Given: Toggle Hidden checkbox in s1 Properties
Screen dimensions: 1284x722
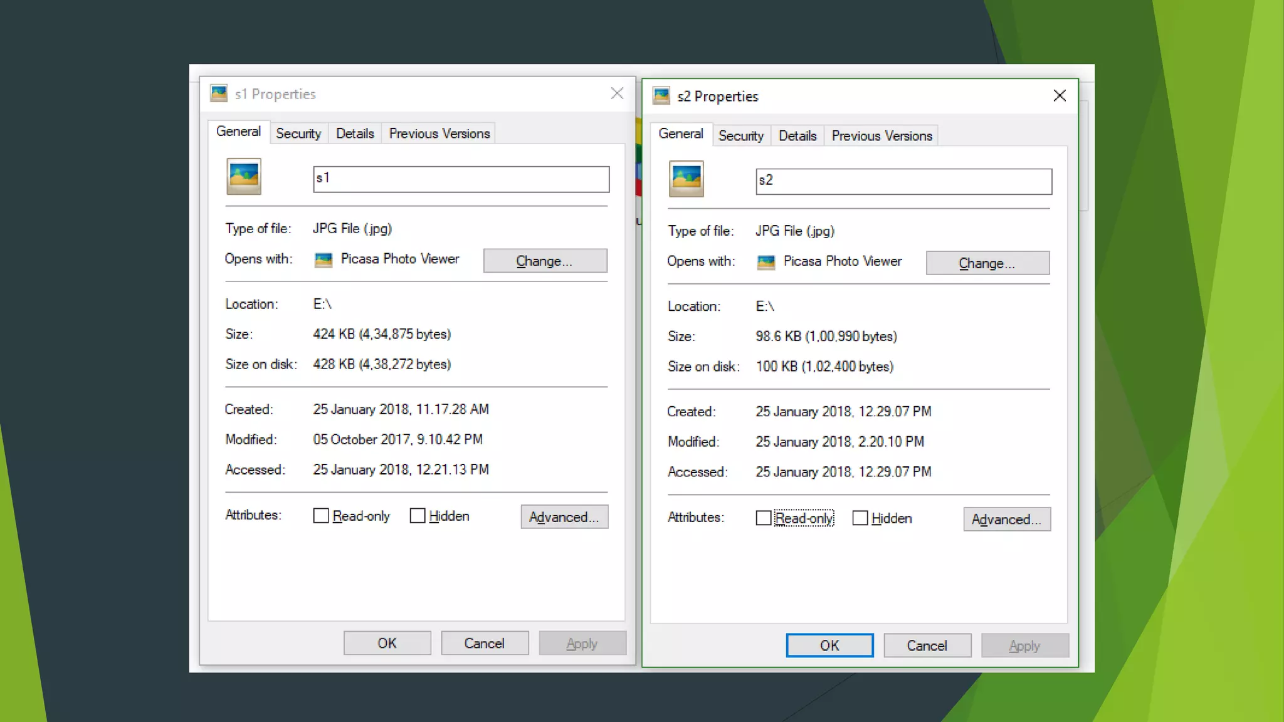Looking at the screenshot, I should tap(418, 516).
